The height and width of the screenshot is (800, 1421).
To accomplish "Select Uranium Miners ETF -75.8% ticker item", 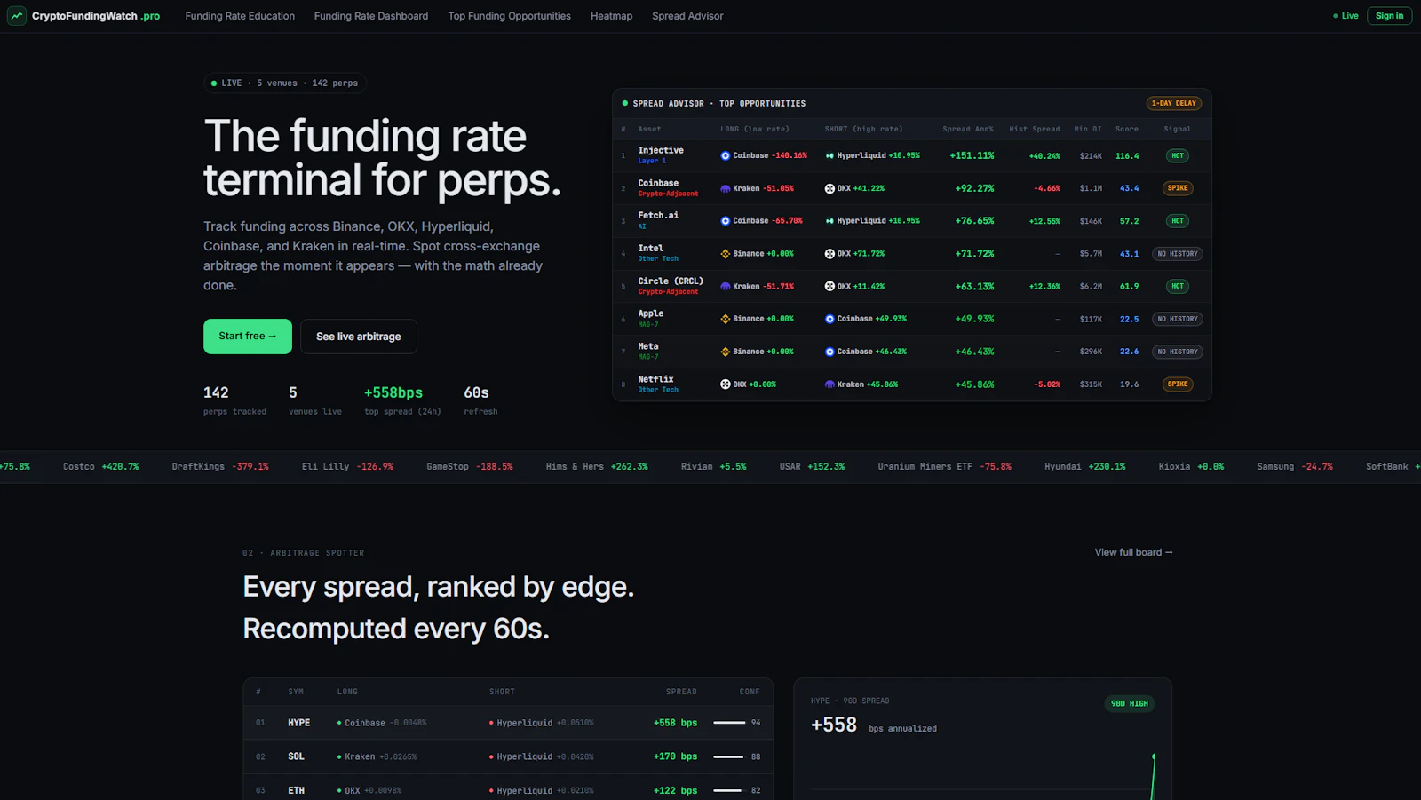I will (945, 466).
